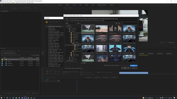
Task: Open the Color workspace tab
Action: pos(80,5)
